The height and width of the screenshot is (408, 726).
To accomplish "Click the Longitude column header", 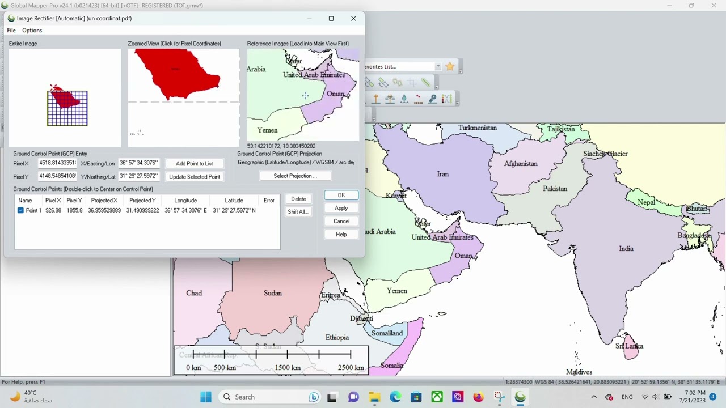I will (x=185, y=201).
